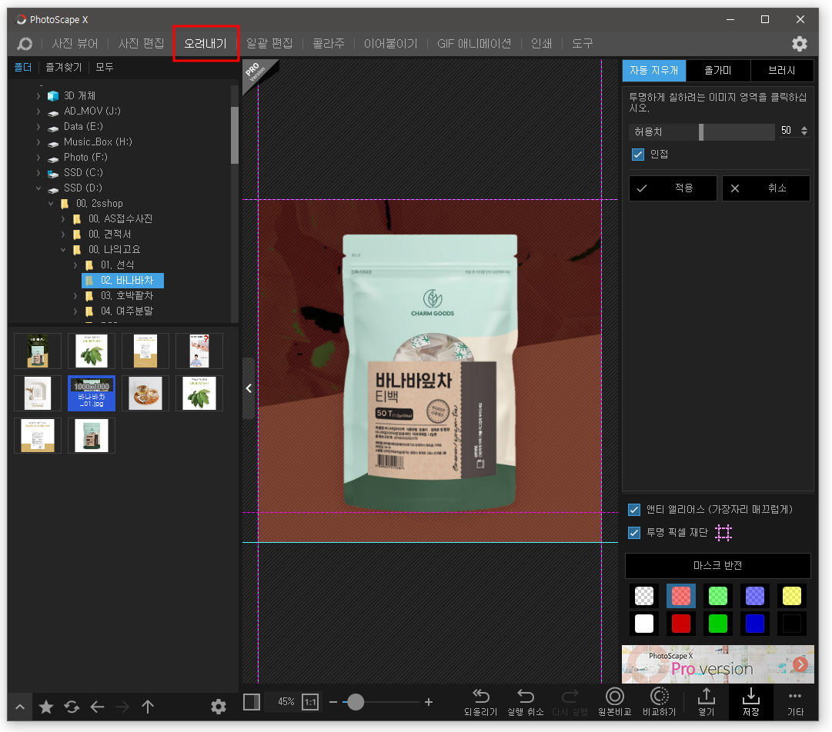Go back with the left arrow icon
Viewport: 832px width, 732px height.
tap(97, 707)
